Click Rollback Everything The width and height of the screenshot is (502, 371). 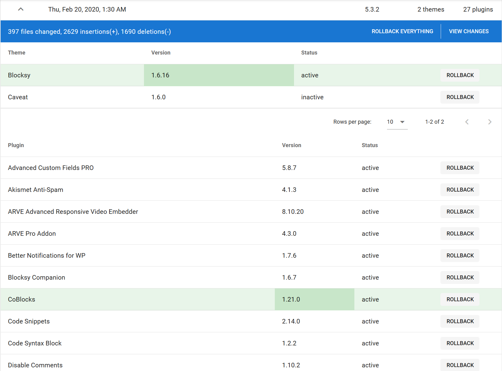(402, 31)
